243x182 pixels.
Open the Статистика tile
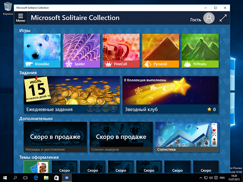point(187,137)
